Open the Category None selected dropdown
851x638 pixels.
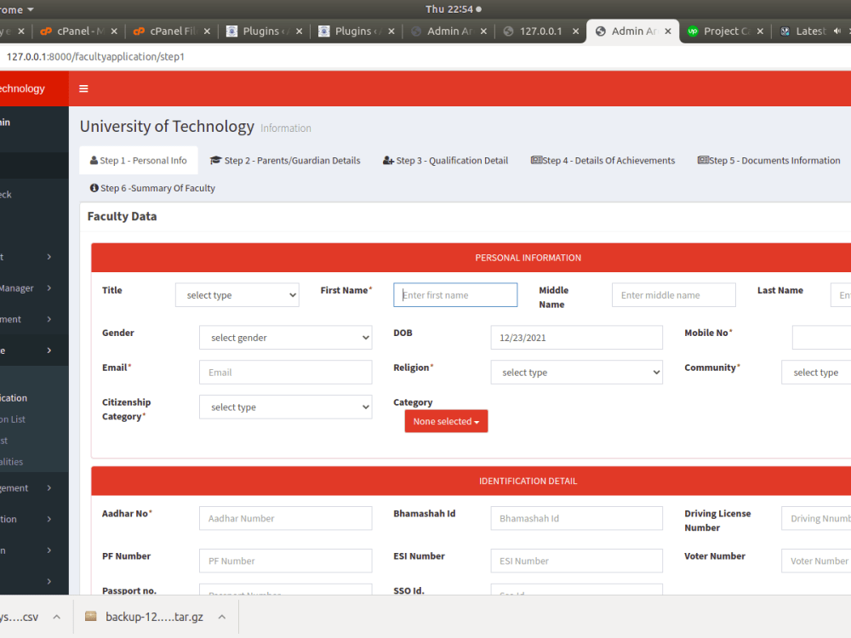[446, 421]
